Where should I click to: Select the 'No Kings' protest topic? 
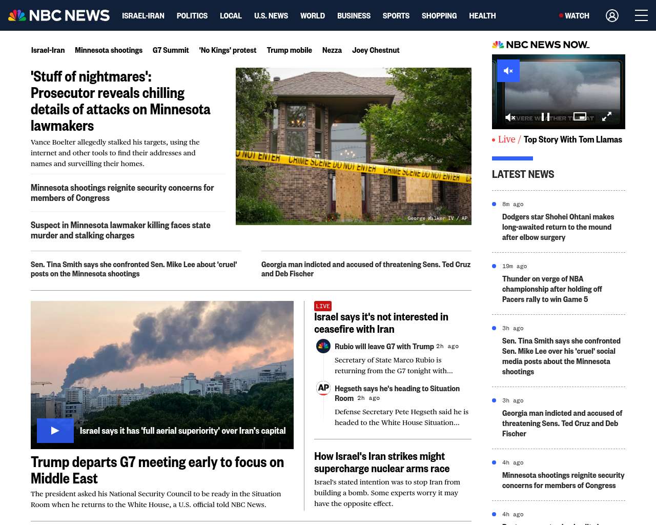[228, 50]
